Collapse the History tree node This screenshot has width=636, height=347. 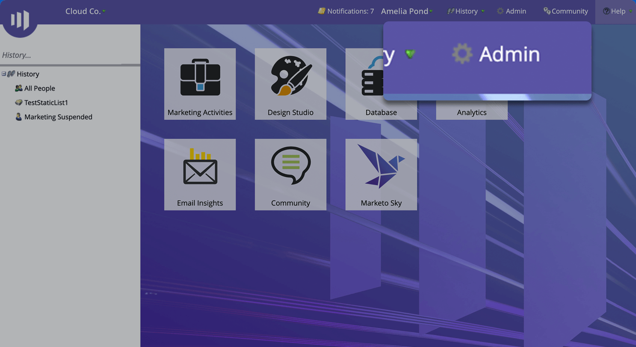click(4, 74)
